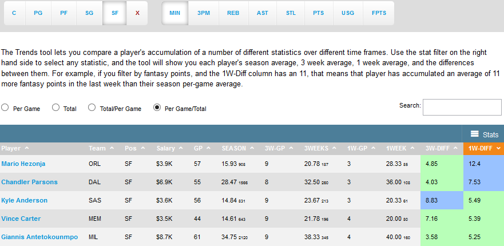Click the ORL team cell

(94, 164)
